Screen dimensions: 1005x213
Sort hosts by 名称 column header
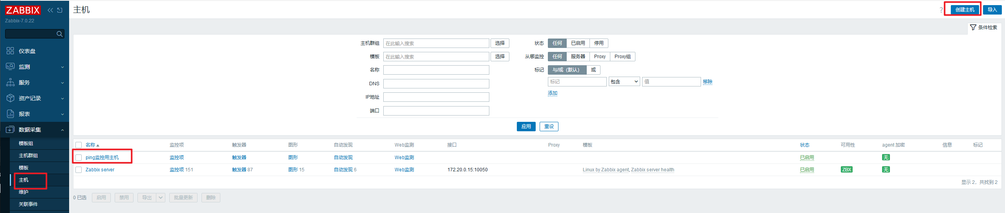point(90,145)
